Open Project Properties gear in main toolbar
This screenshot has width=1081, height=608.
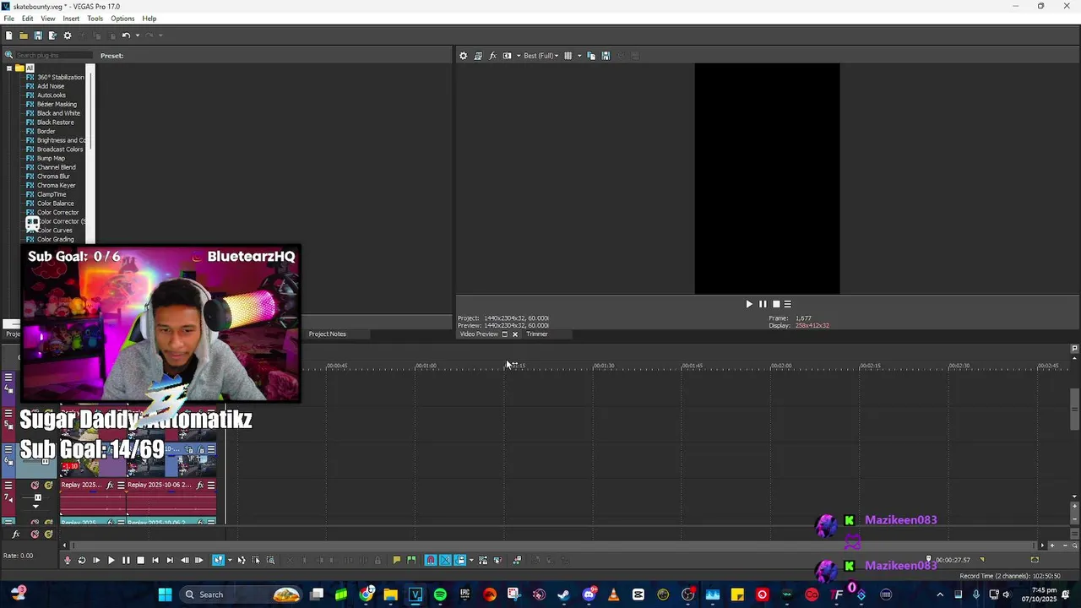[68, 35]
